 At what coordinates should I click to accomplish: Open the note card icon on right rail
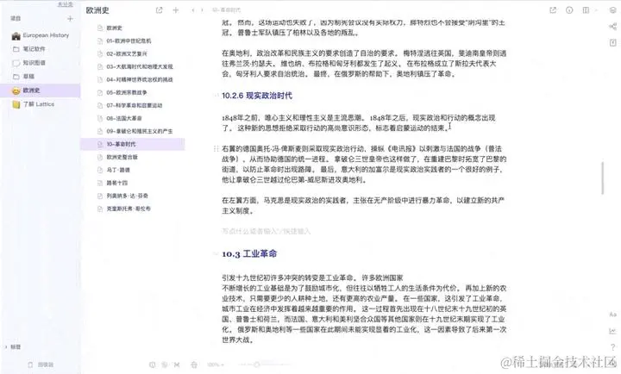[x=612, y=43]
